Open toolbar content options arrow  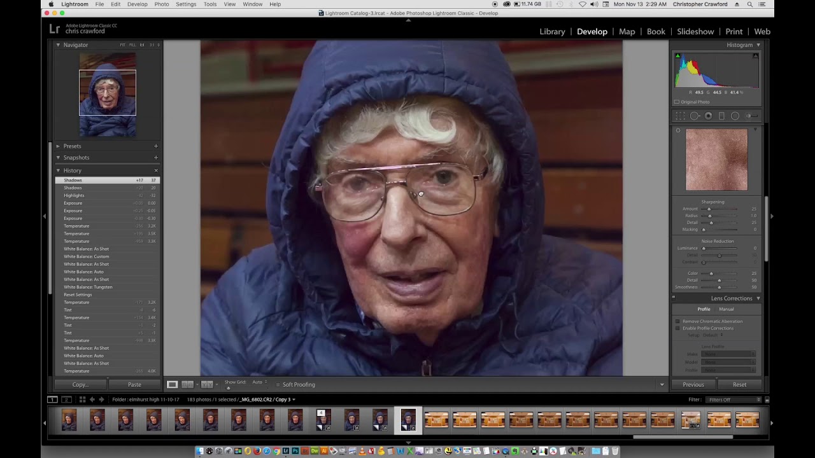point(662,384)
